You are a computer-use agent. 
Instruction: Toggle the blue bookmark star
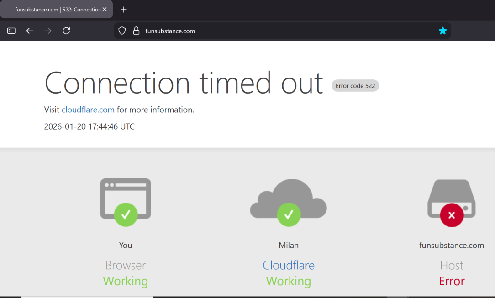pyautogui.click(x=442, y=31)
